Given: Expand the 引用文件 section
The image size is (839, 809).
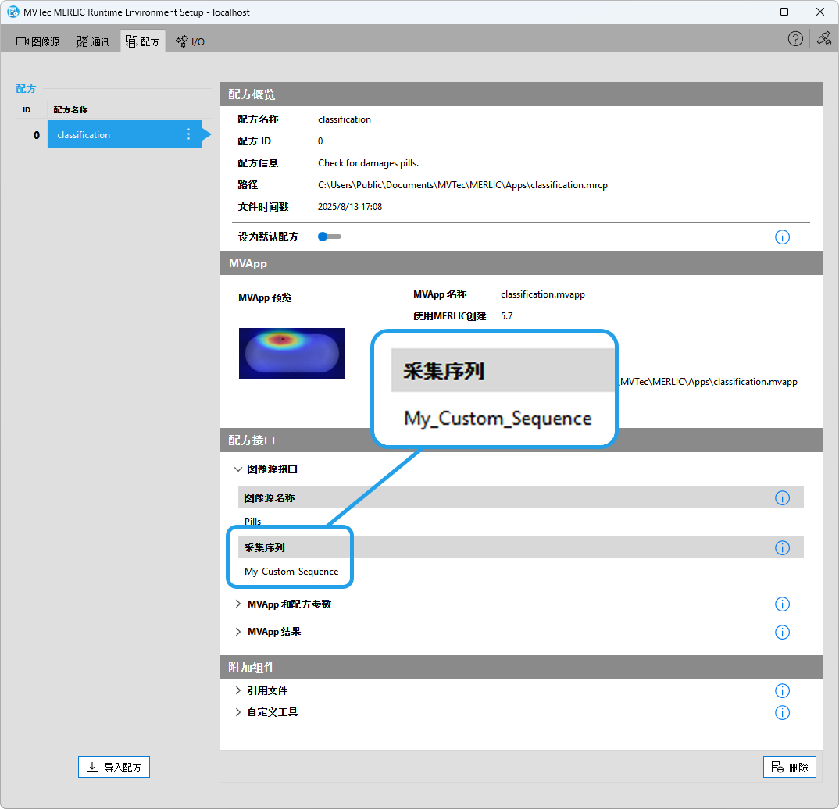Looking at the screenshot, I should 238,691.
